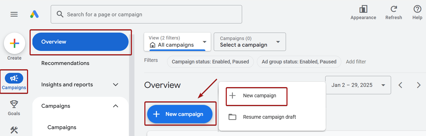Choose Resume campaign draft option
The image size is (426, 136).
point(269,117)
